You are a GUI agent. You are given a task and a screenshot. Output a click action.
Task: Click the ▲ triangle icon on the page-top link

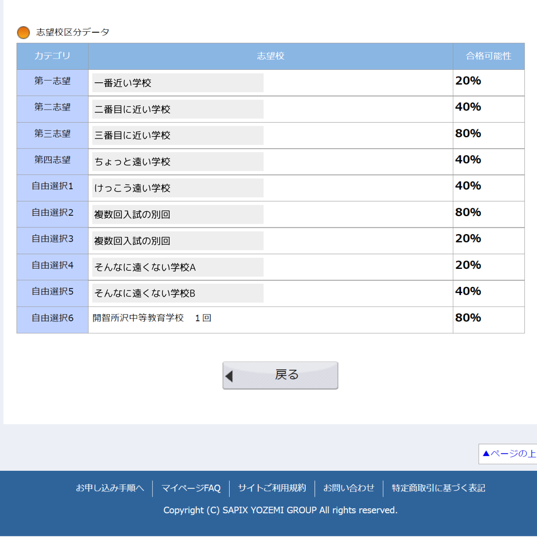(486, 454)
